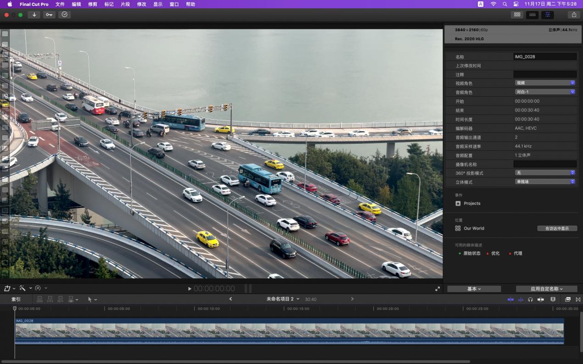The width and height of the screenshot is (583, 364).
Task: Open the transitions browser bowtie icon
Action: tap(578, 299)
